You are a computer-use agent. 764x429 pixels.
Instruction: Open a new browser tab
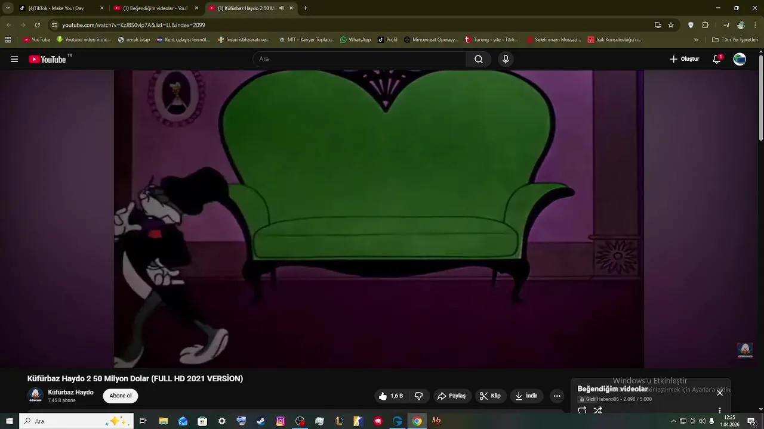point(306,8)
